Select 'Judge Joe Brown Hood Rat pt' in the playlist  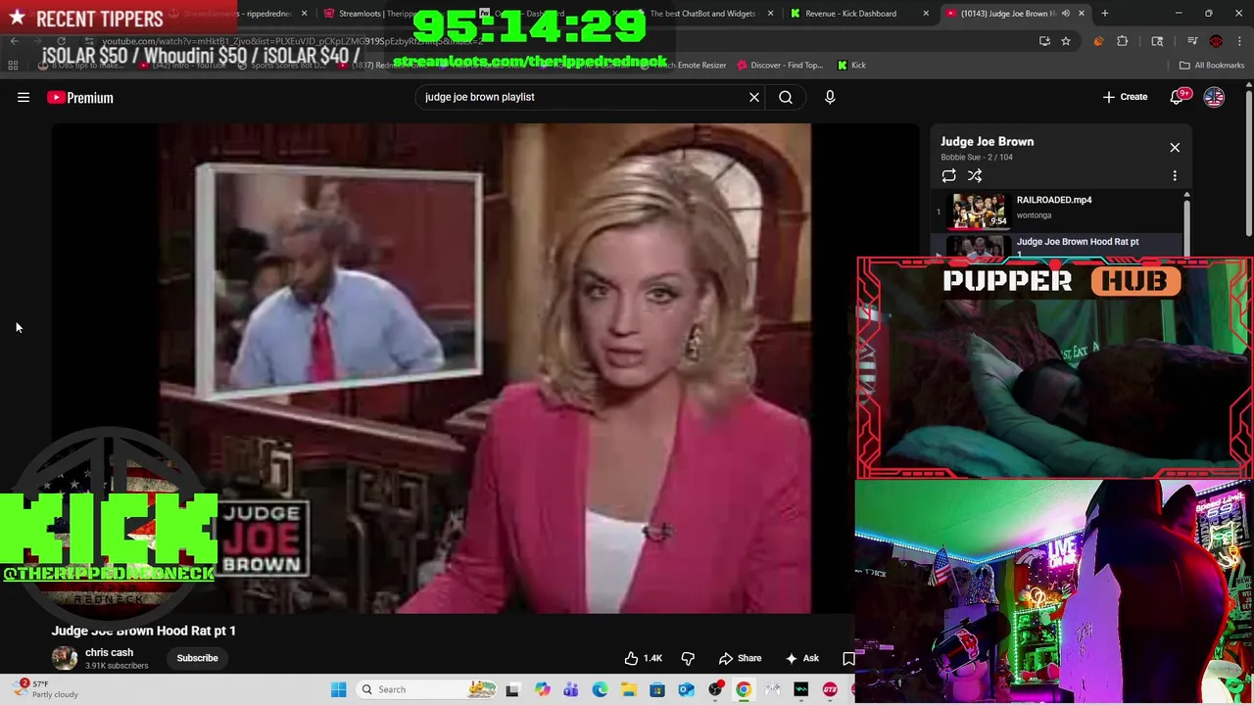pyautogui.click(x=1078, y=242)
